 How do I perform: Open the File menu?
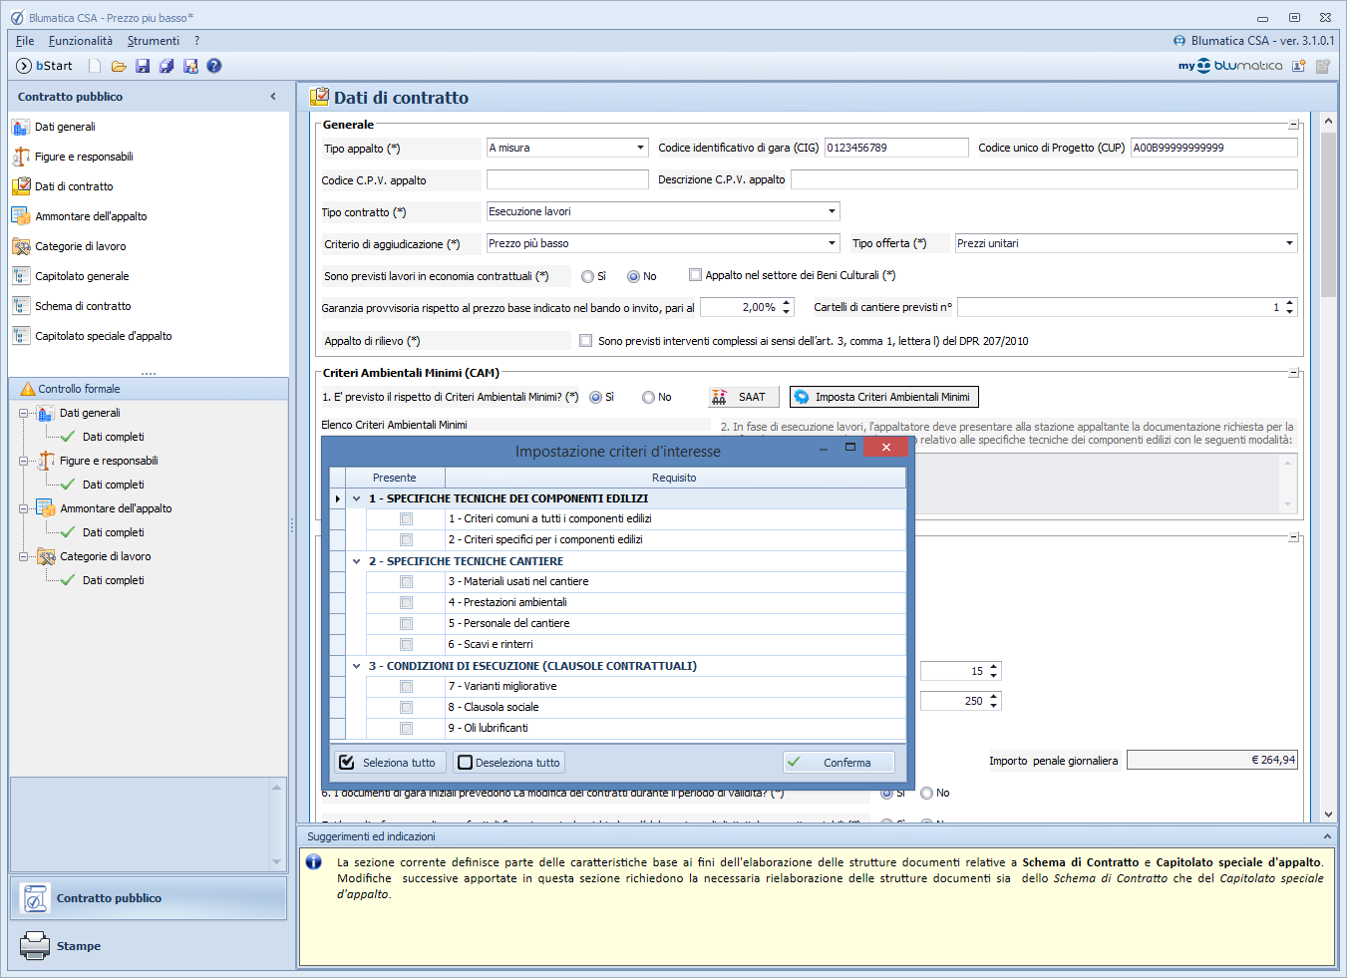[25, 41]
